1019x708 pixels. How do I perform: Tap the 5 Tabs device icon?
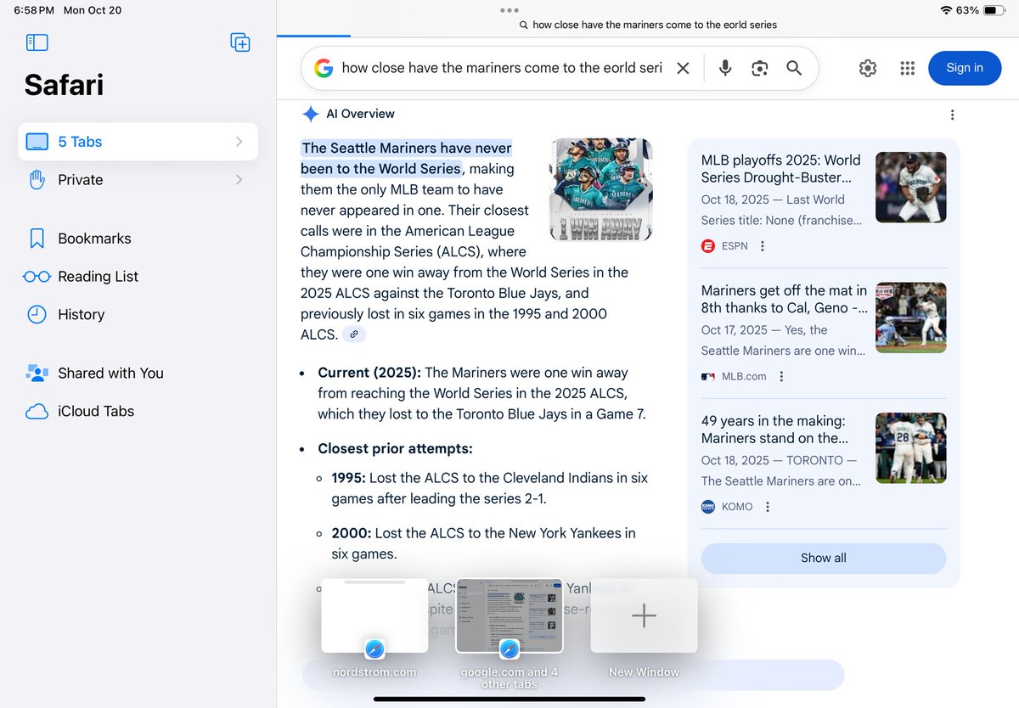click(x=37, y=142)
